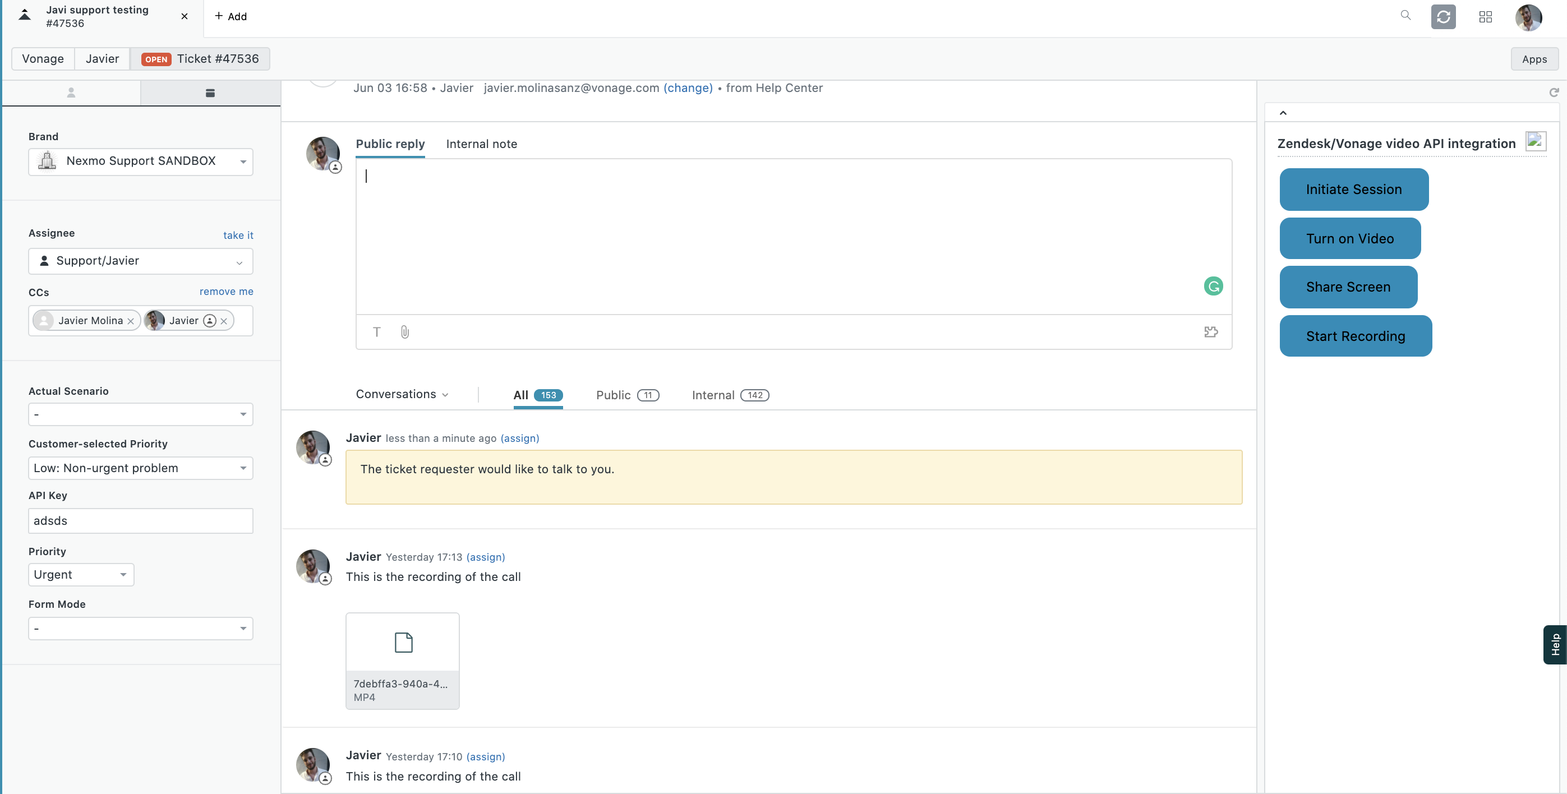Click assign link on Yesterday 17:13 comment
The image size is (1567, 794).
(x=486, y=557)
